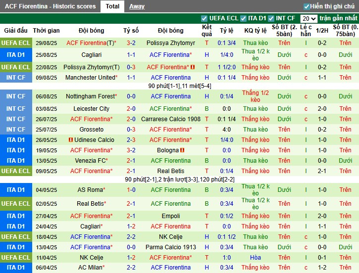
Task: Click the ITA D1 badge for 06/04/25 match
Action: click(x=15, y=268)
